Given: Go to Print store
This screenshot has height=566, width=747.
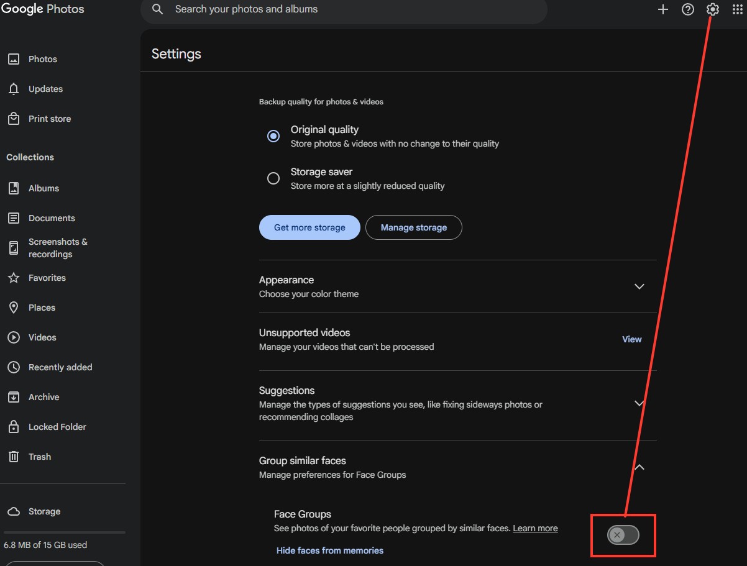Looking at the screenshot, I should (50, 119).
